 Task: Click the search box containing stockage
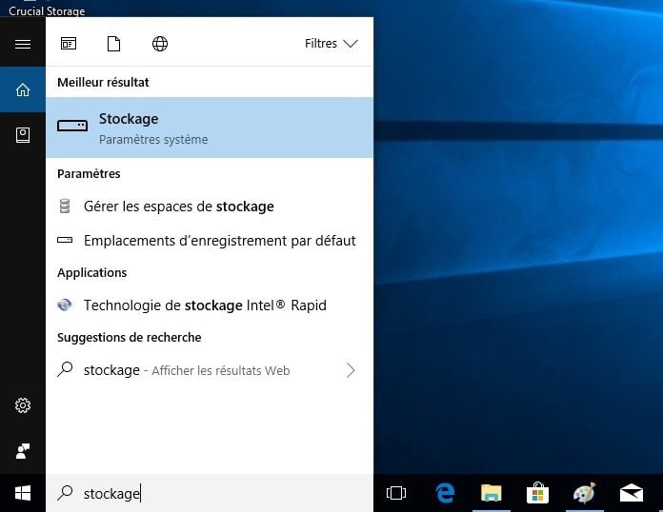coord(210,493)
